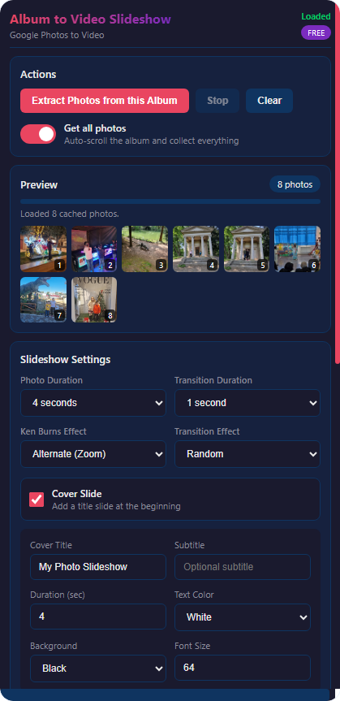Open the Background dropdown set to Black

[x=98, y=669]
